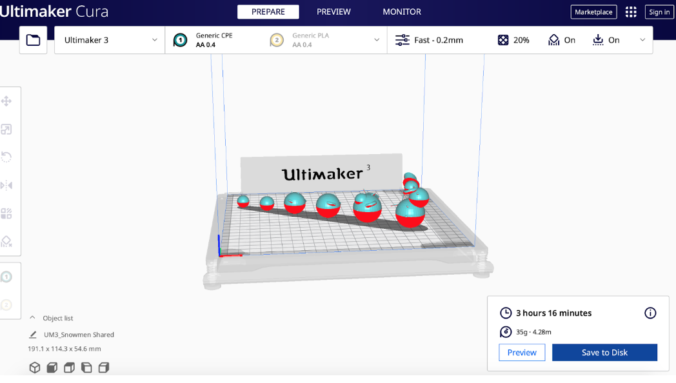Switch to the MONITOR stage tab
This screenshot has width=676, height=383.
(402, 12)
